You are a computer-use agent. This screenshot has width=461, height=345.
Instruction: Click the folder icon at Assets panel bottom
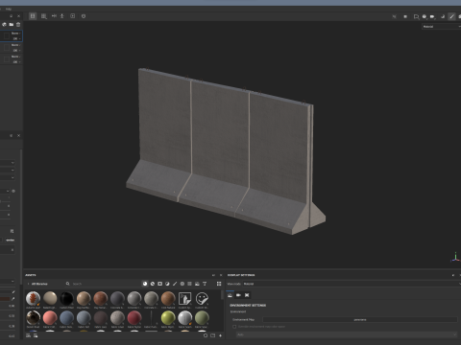pyautogui.click(x=212, y=335)
